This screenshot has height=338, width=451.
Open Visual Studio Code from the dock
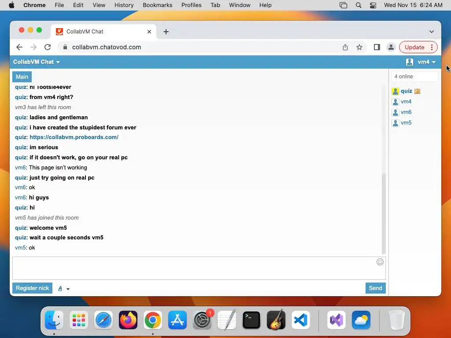[x=300, y=320]
